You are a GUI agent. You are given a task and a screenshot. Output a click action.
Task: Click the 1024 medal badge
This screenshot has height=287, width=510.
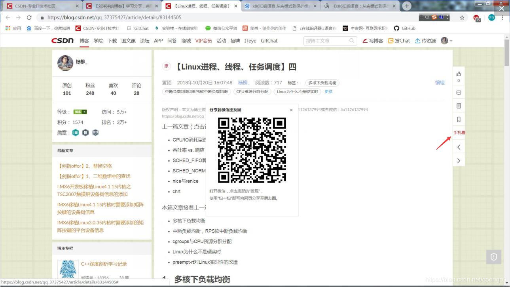95,132
